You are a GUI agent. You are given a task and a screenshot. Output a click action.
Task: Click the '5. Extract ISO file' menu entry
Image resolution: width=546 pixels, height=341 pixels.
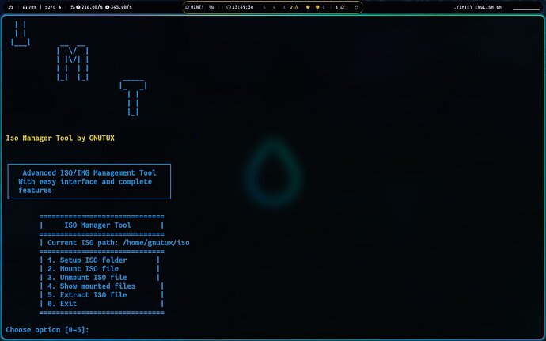pos(87,295)
